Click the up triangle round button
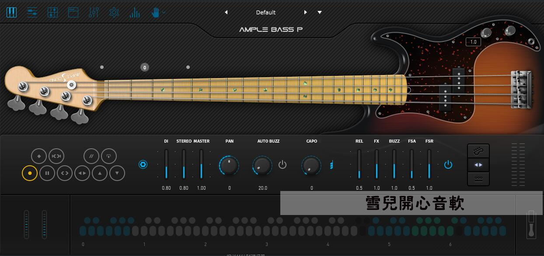 coord(100,173)
